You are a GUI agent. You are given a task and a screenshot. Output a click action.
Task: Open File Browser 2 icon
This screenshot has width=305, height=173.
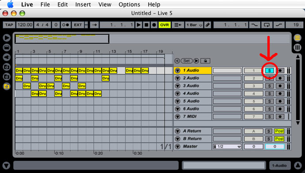click(x=7, y=77)
